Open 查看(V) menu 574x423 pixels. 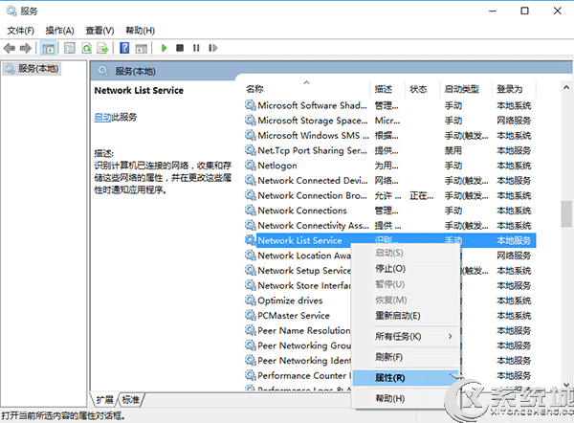point(99,31)
